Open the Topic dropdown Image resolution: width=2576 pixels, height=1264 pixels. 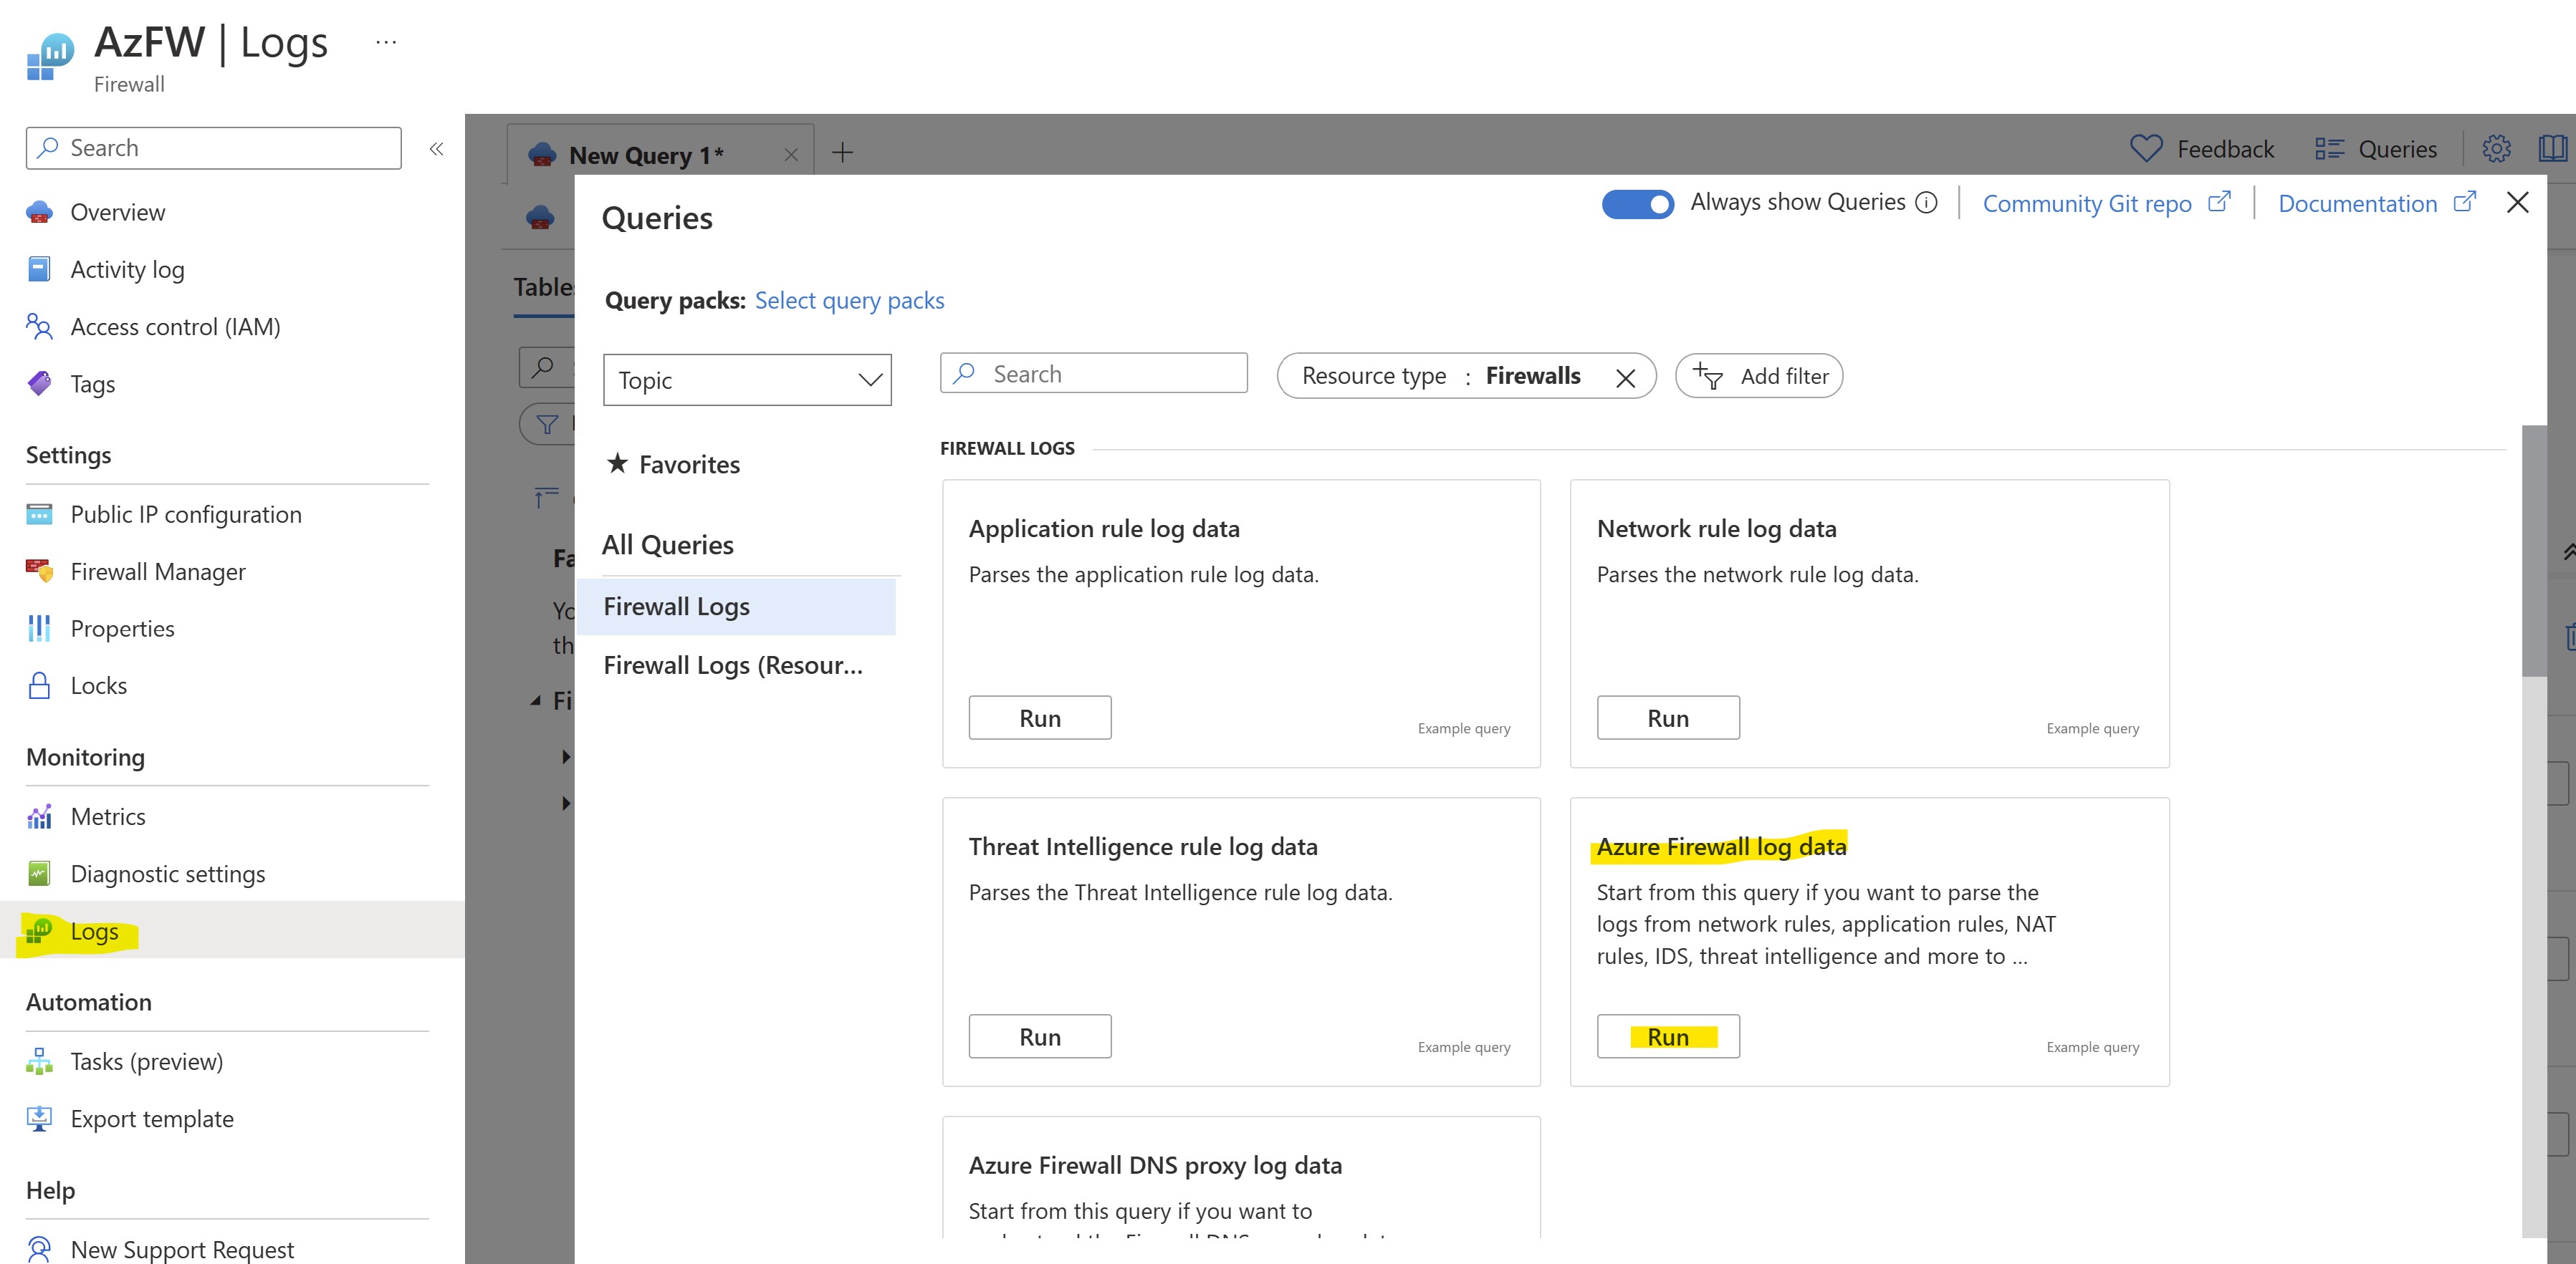[x=747, y=380]
